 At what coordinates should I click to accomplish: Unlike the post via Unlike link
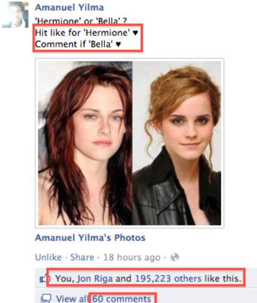click(x=49, y=257)
